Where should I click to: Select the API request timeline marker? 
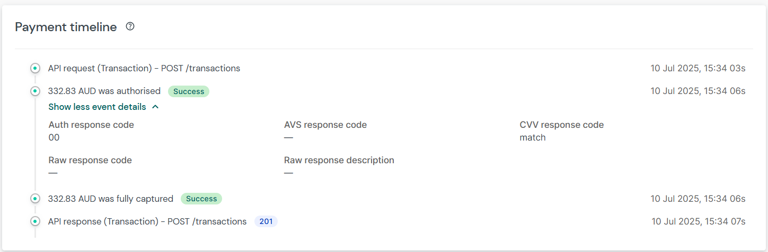coord(35,68)
